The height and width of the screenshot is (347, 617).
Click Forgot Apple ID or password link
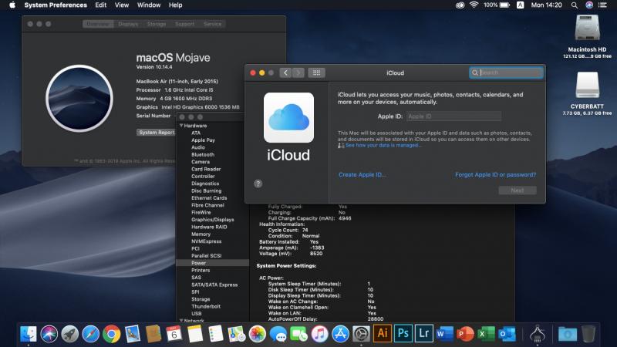[x=495, y=175]
